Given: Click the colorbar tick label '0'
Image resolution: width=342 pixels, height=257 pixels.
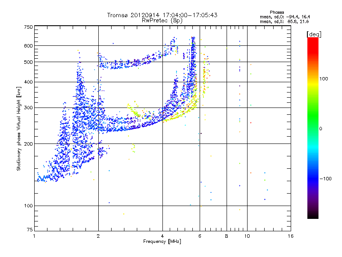Looking at the screenshot, I should click(x=321, y=129).
